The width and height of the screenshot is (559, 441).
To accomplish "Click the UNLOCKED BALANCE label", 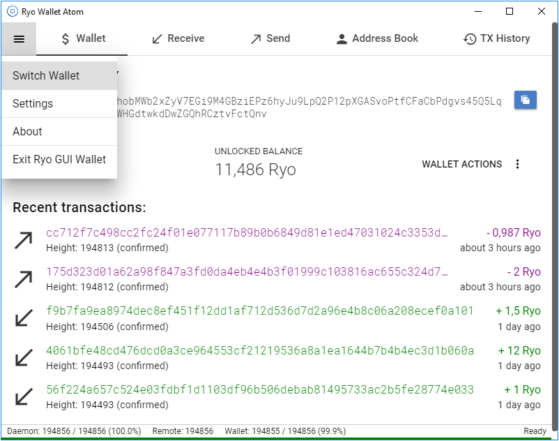I will (x=259, y=151).
